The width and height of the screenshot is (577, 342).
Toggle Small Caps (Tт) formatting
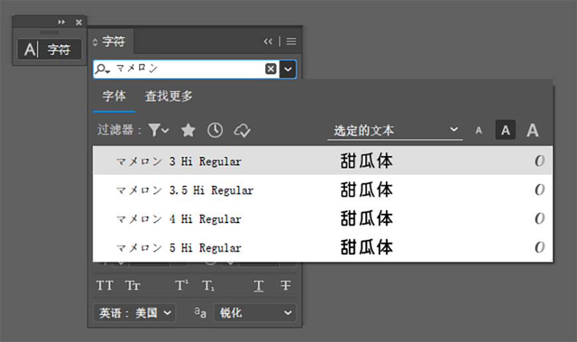point(133,286)
